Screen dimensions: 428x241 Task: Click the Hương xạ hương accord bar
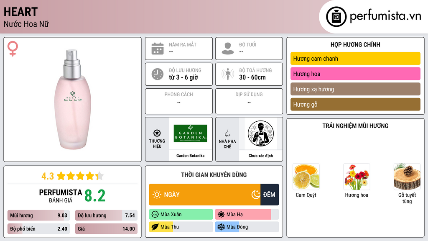click(x=355, y=89)
